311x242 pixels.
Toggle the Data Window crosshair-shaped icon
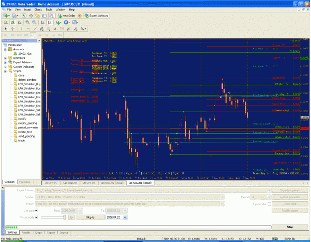click(x=31, y=15)
